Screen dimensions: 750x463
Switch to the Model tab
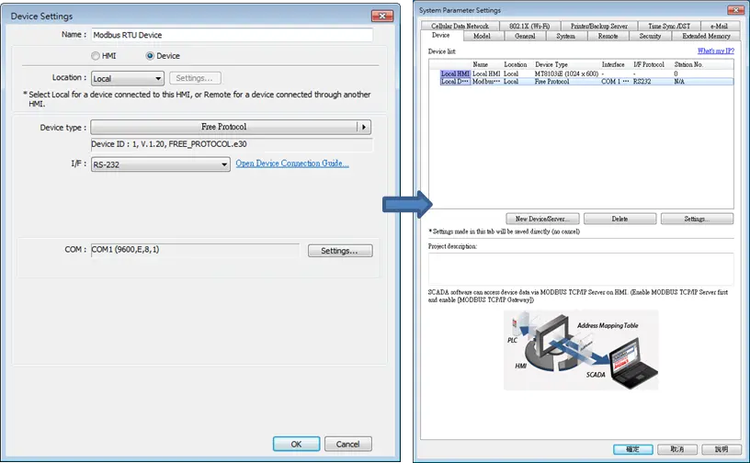click(482, 36)
